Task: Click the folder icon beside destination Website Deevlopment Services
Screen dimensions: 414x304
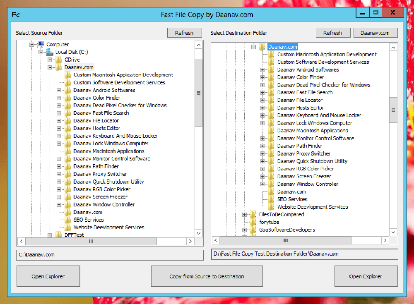Action: click(271, 207)
